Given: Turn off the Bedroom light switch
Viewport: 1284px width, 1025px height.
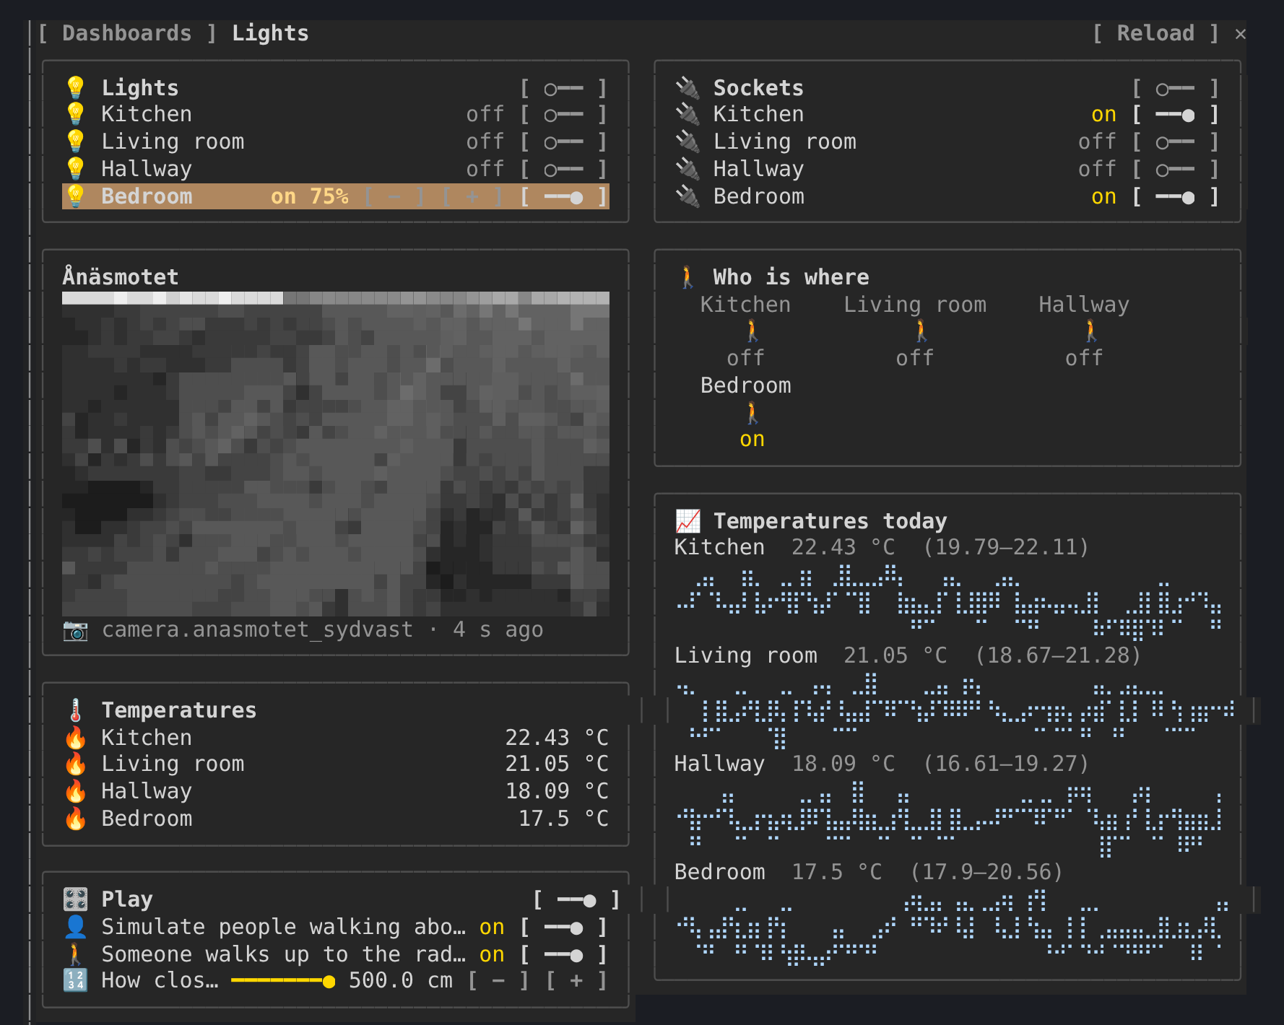Looking at the screenshot, I should [x=563, y=196].
